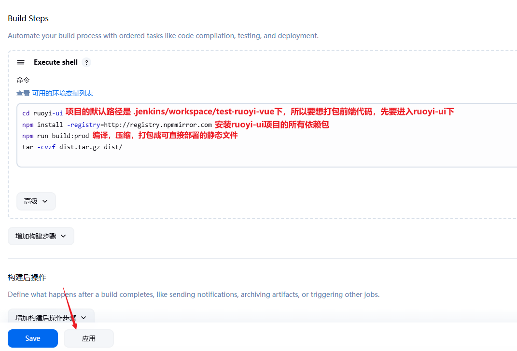Click the Execute shell step title
This screenshot has width=517, height=351.
[x=56, y=62]
